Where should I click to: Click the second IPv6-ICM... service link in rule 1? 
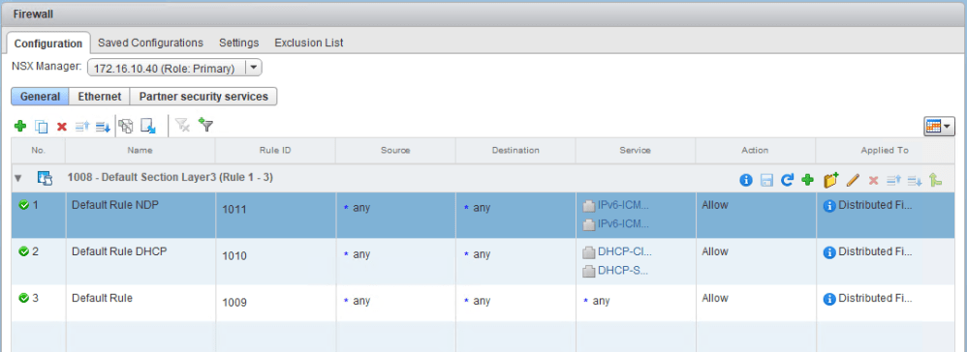coord(623,224)
